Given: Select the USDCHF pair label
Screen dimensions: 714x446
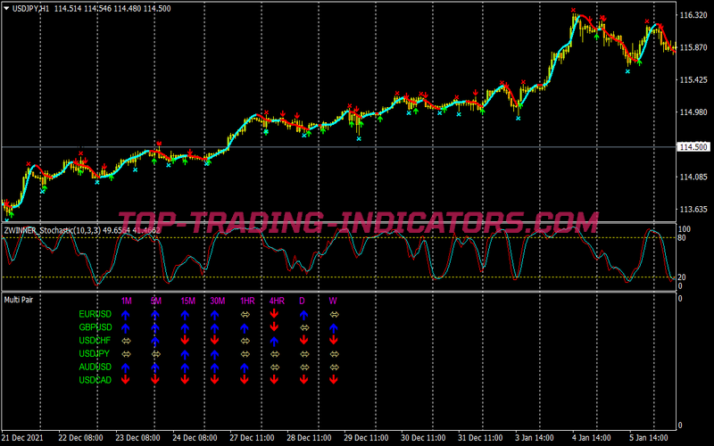Looking at the screenshot, I should (x=95, y=340).
